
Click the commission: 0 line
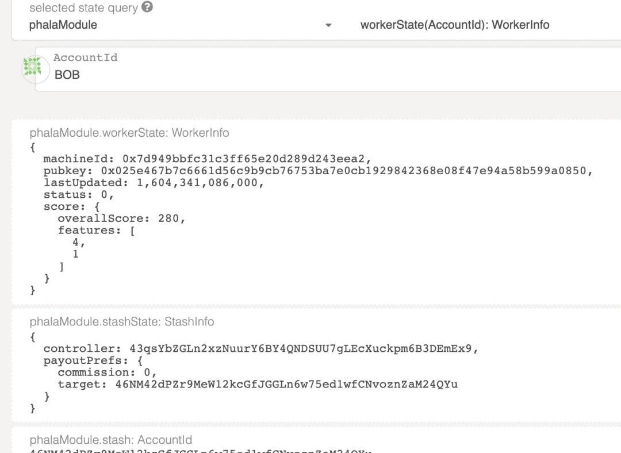(107, 372)
